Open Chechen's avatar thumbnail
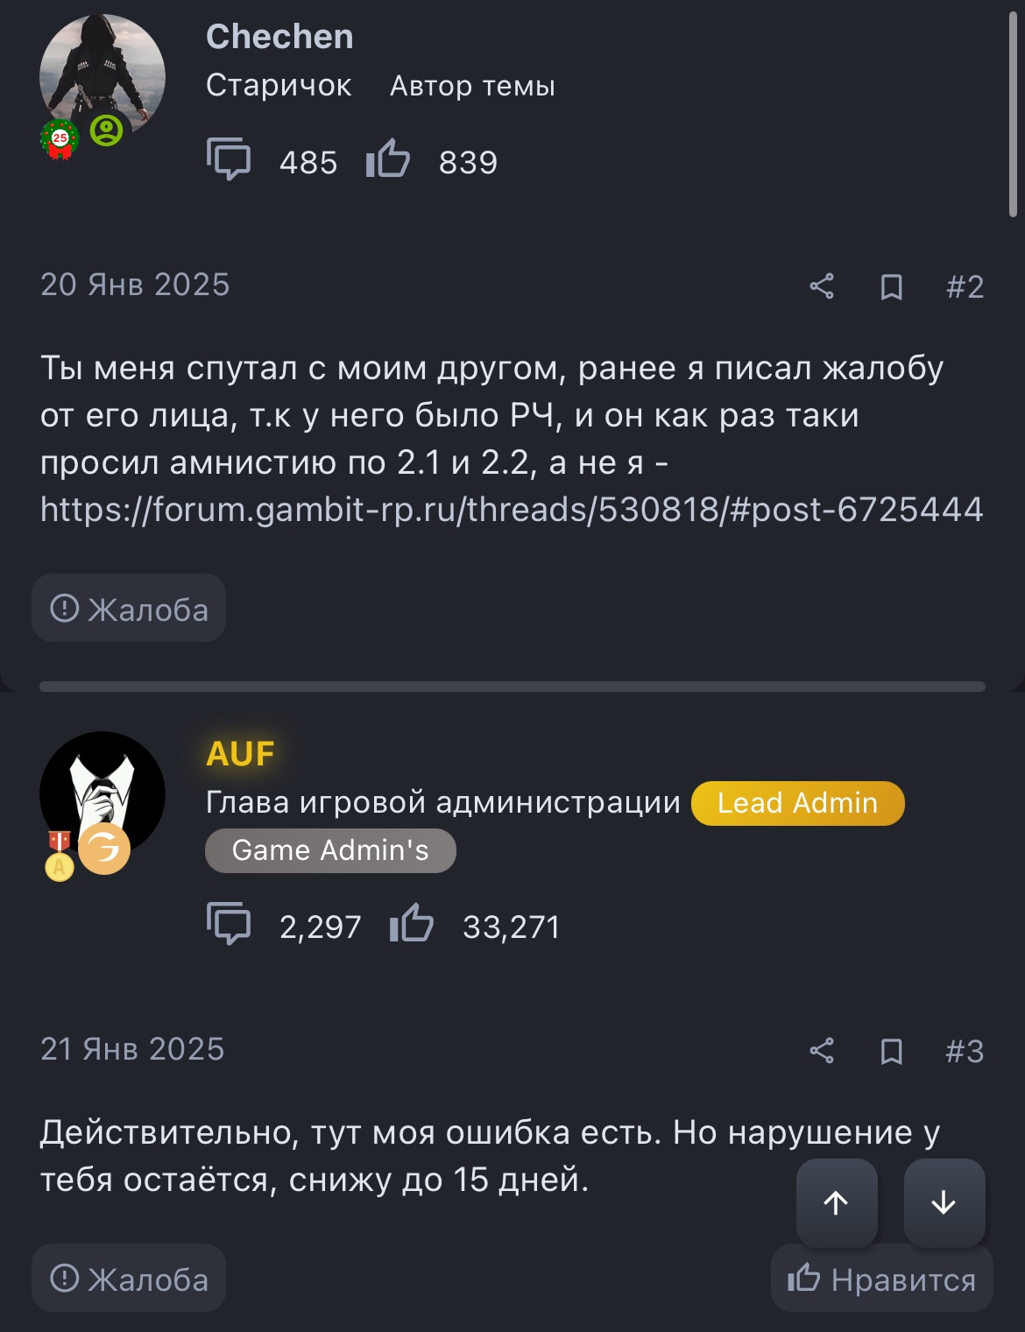This screenshot has height=1332, width=1025. point(102,74)
